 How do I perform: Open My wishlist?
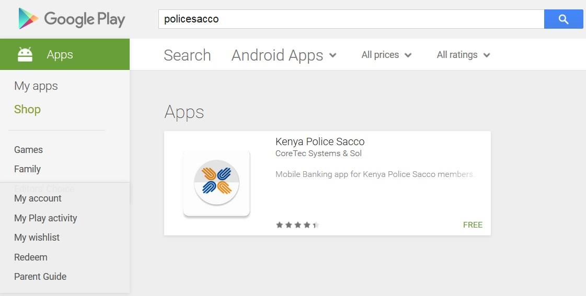37,238
